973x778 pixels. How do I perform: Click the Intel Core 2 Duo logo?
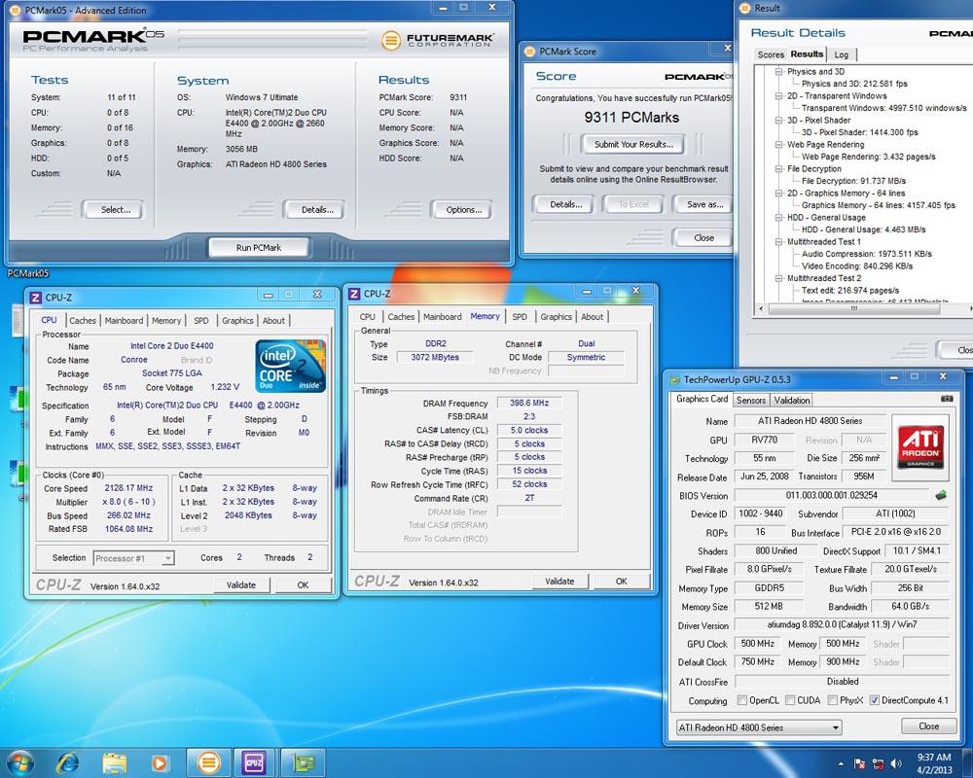pyautogui.click(x=290, y=366)
